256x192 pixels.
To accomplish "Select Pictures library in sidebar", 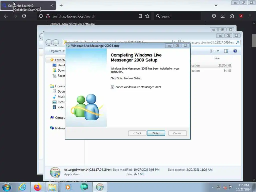I will coord(59,102).
